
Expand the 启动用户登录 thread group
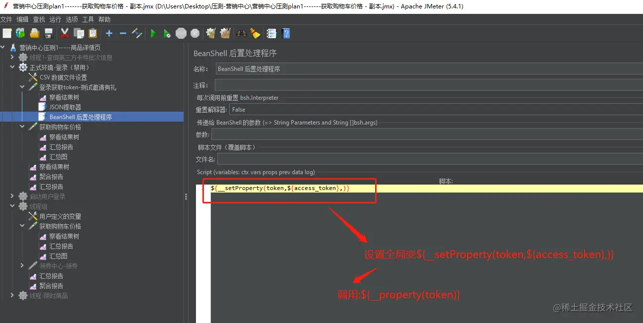click(x=12, y=196)
